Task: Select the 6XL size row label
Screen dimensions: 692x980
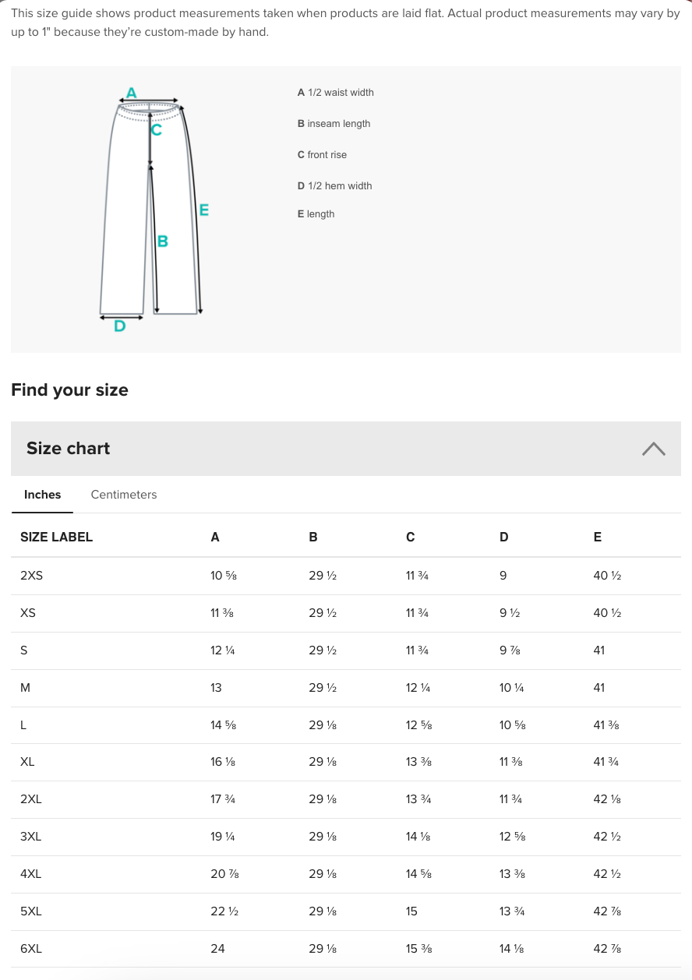Action: pyautogui.click(x=31, y=949)
